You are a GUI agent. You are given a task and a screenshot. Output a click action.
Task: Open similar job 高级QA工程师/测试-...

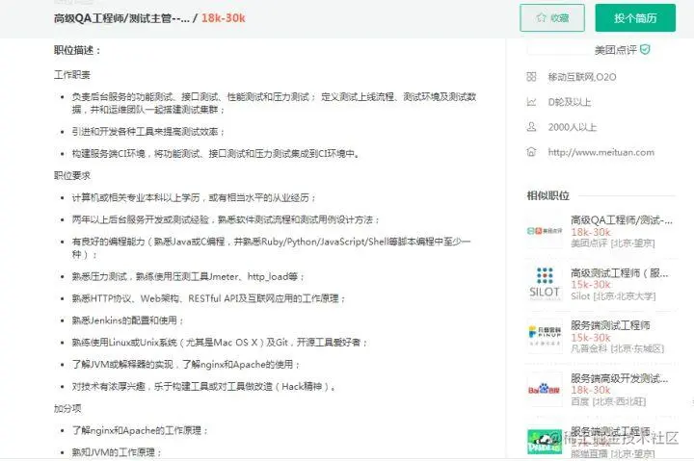click(x=622, y=220)
